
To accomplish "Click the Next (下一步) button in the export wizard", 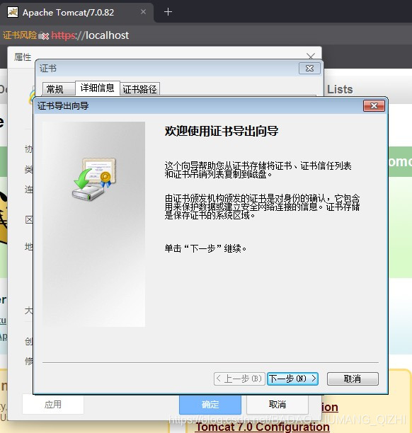I will coord(292,379).
